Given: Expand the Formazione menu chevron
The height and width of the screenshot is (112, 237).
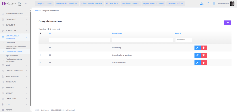Looking at the screenshot, I should coord(26,30).
